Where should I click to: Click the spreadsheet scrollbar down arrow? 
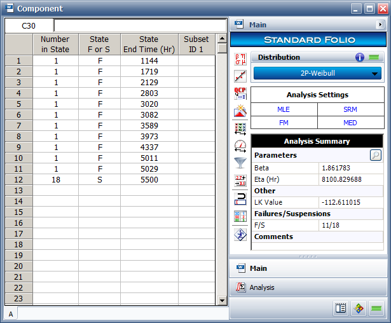coord(222,300)
